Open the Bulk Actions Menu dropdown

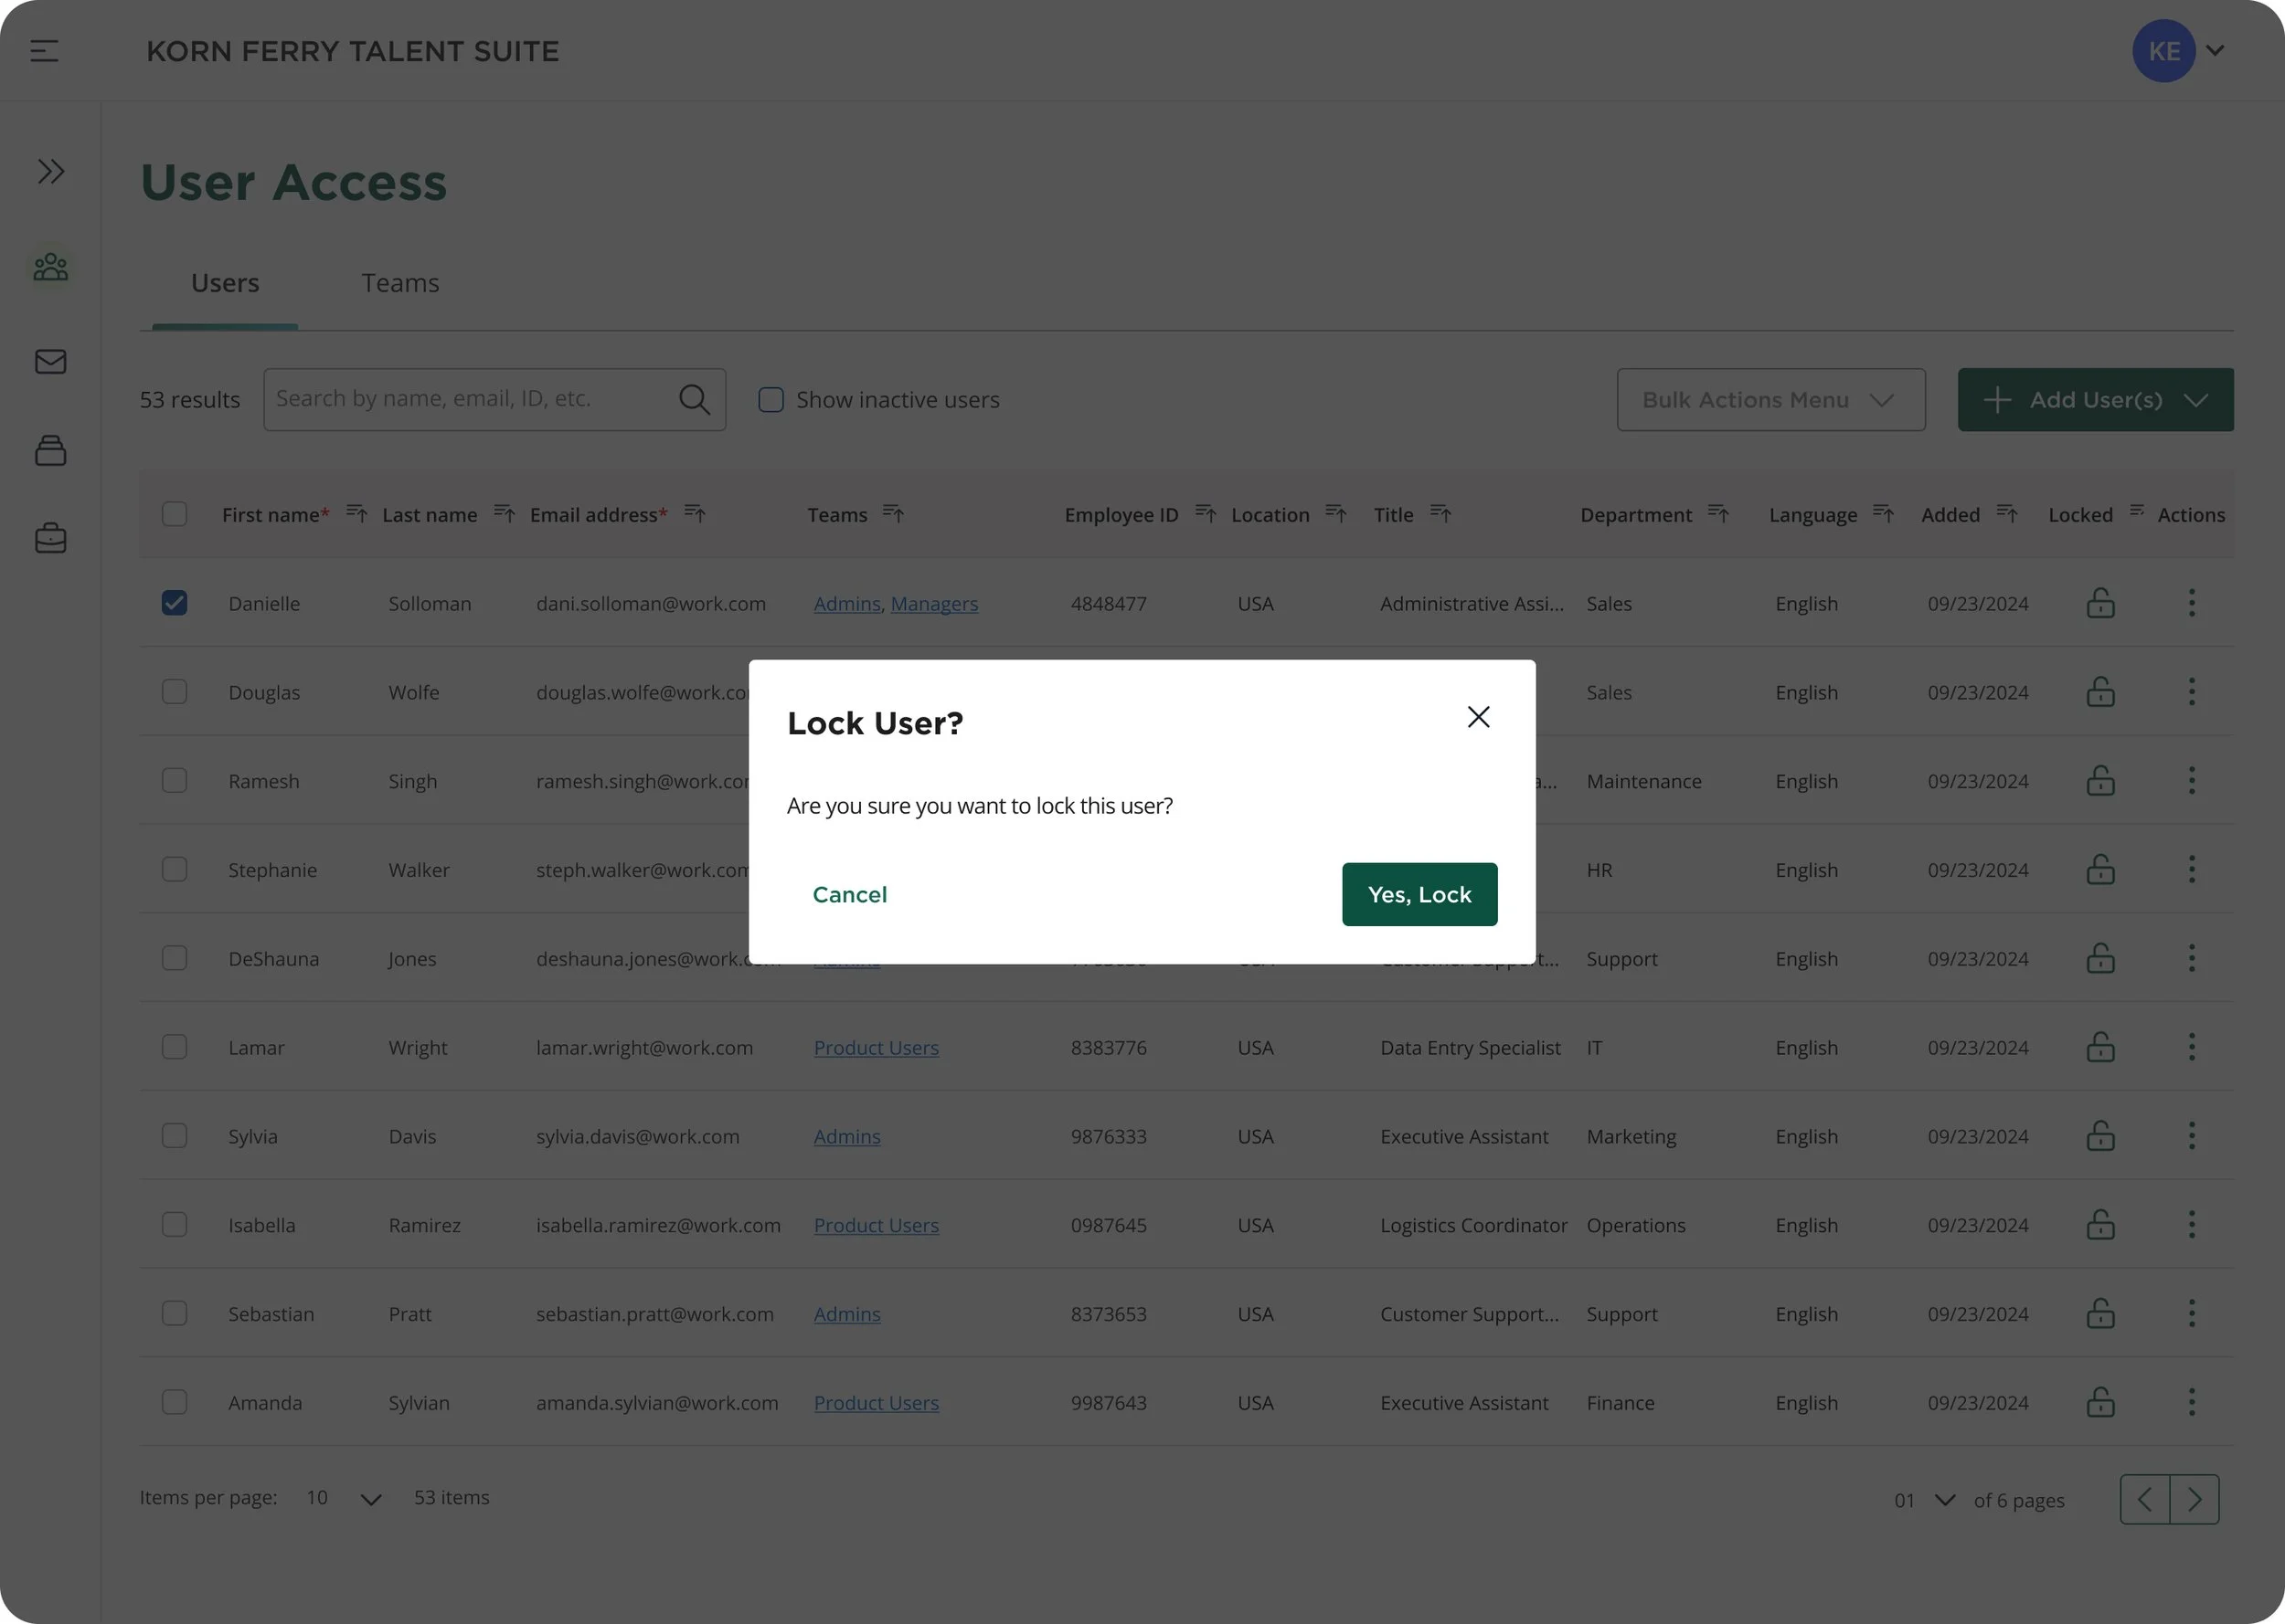pos(1770,400)
